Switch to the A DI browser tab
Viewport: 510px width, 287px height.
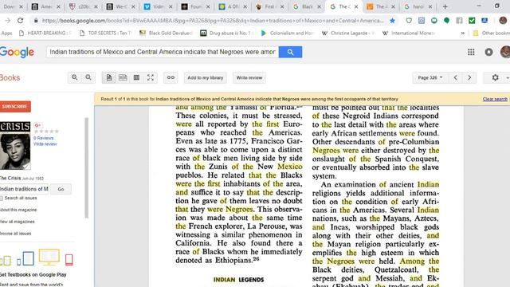233,6
